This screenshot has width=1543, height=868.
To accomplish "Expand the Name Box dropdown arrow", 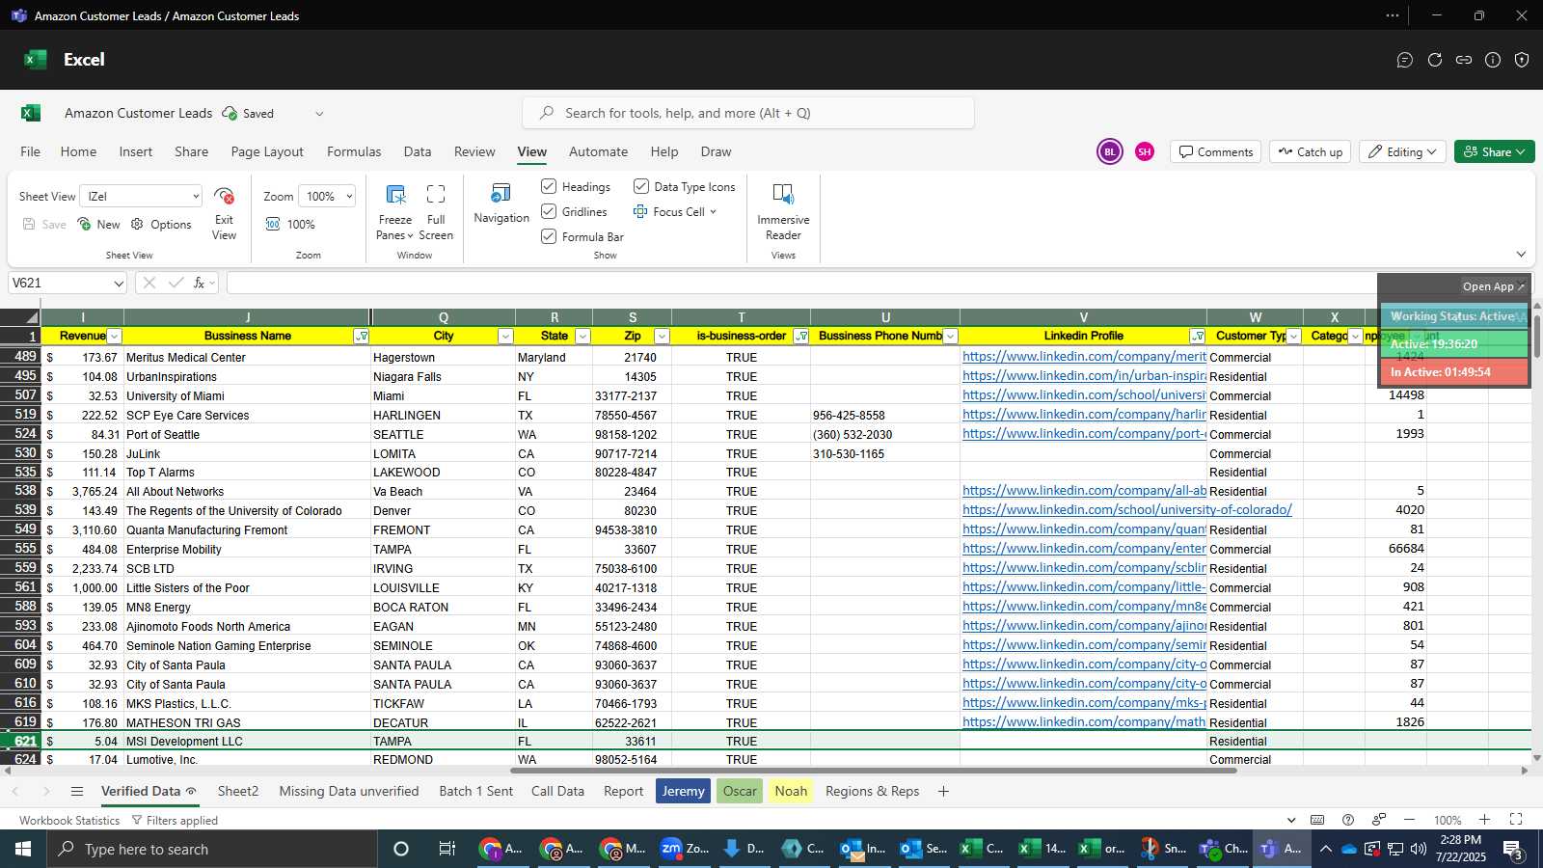I will click(119, 284).
